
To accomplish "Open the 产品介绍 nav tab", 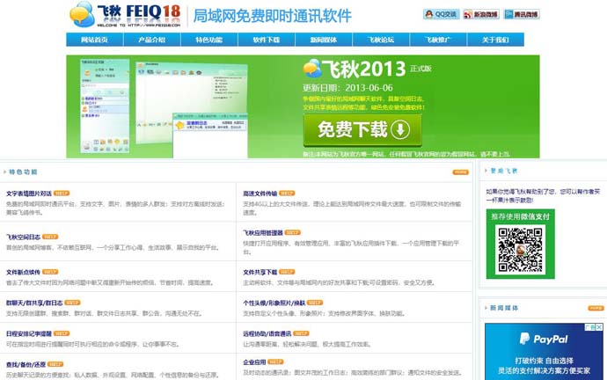I will point(151,40).
